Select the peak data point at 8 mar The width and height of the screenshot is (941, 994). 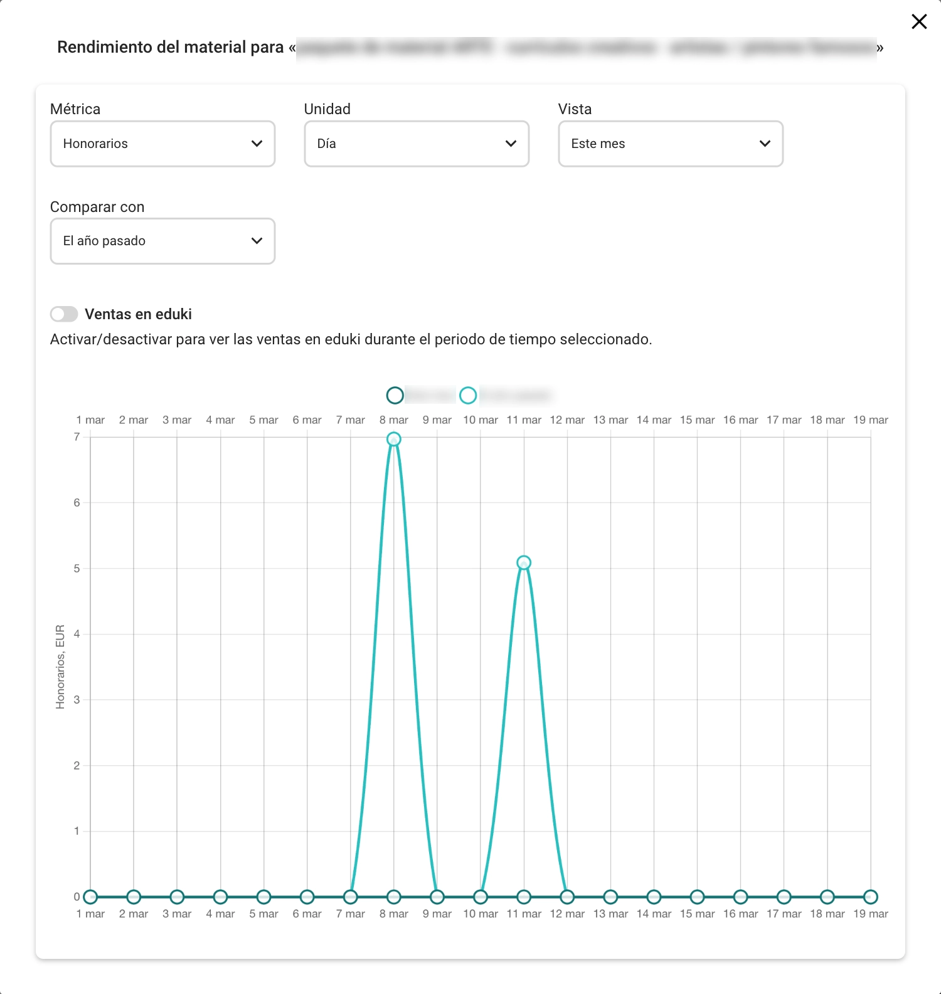(394, 439)
